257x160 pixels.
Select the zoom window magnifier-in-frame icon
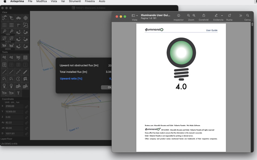[x=25, y=25]
